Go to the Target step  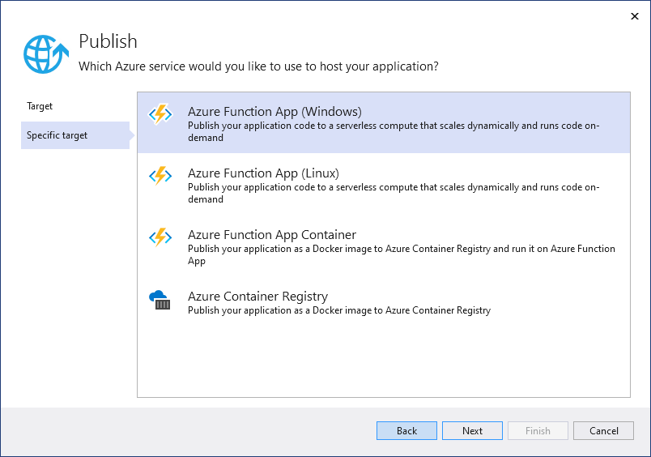[x=40, y=106]
